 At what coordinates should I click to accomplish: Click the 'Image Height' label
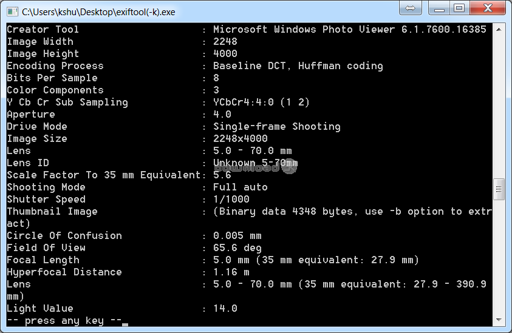tap(43, 53)
